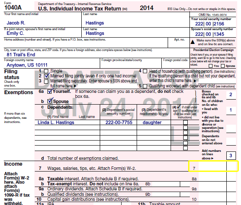Select the first name field Jacob R.

(x=43, y=21)
